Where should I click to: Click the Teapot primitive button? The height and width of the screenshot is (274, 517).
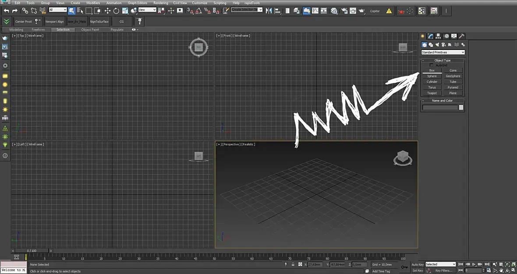click(432, 93)
